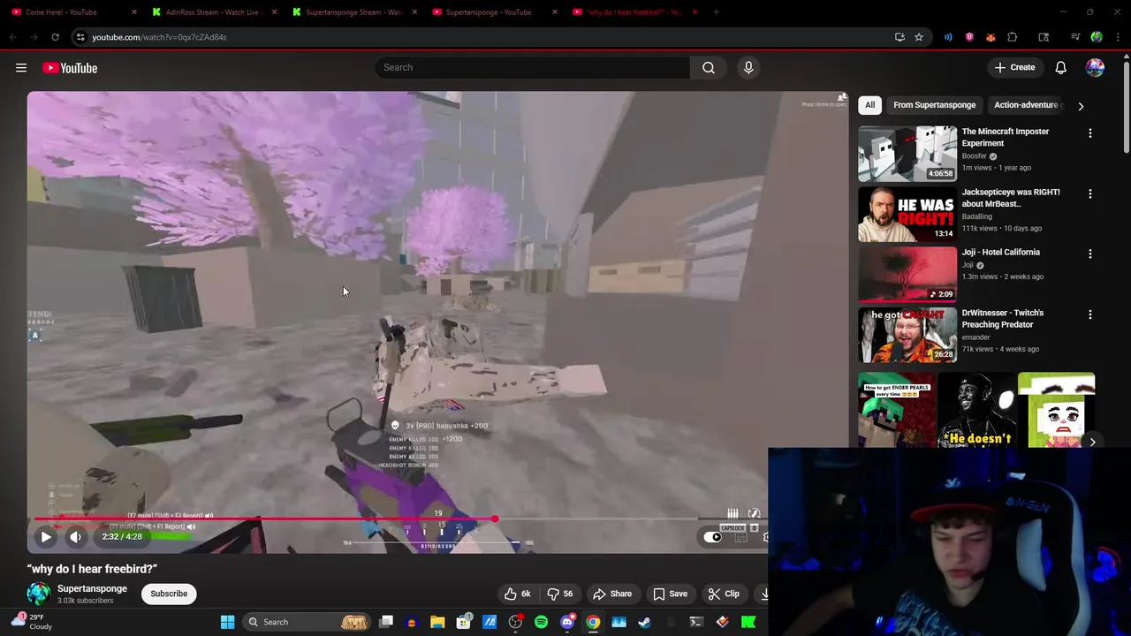Switch to the Supertansponge - YouTube tab
Image resolution: width=1131 pixels, height=636 pixels.
(491, 12)
